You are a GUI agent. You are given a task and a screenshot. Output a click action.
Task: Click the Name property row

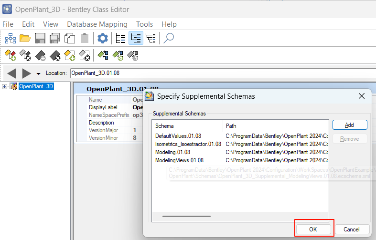110,100
